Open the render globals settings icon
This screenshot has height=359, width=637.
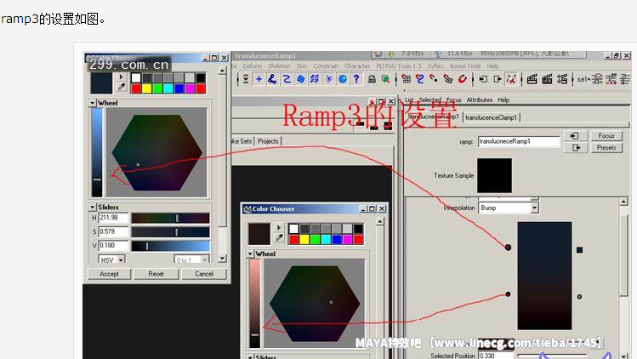[562, 79]
